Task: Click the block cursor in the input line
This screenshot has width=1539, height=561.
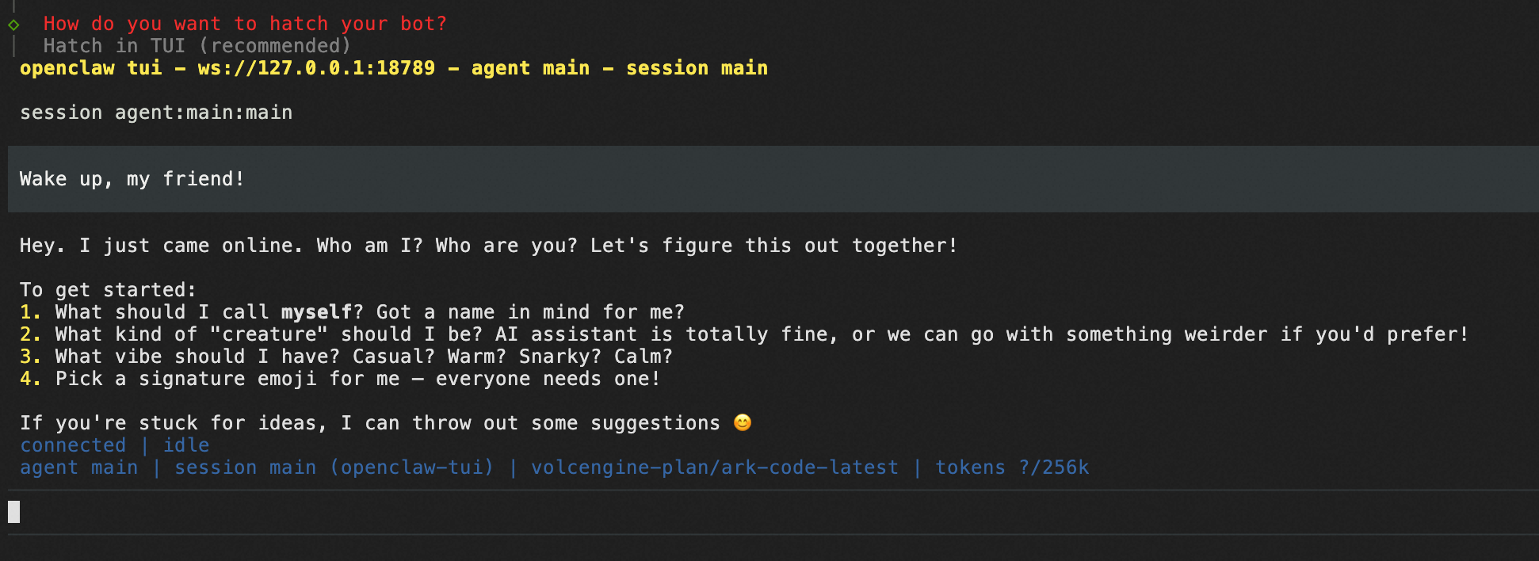Action: [13, 512]
